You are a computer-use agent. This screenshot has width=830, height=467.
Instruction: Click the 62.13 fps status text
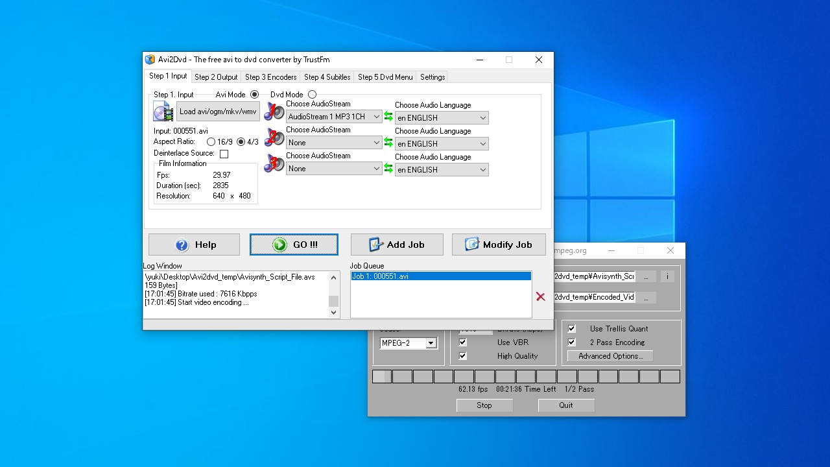(x=473, y=389)
